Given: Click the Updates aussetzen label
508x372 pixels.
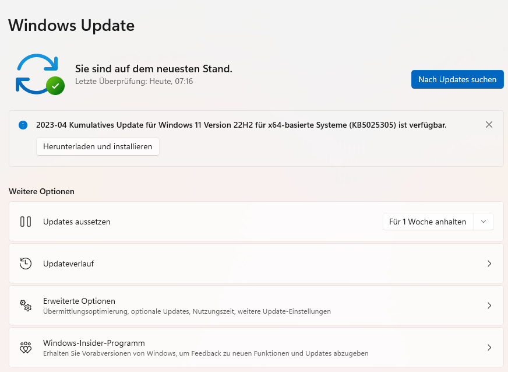Looking at the screenshot, I should (77, 222).
